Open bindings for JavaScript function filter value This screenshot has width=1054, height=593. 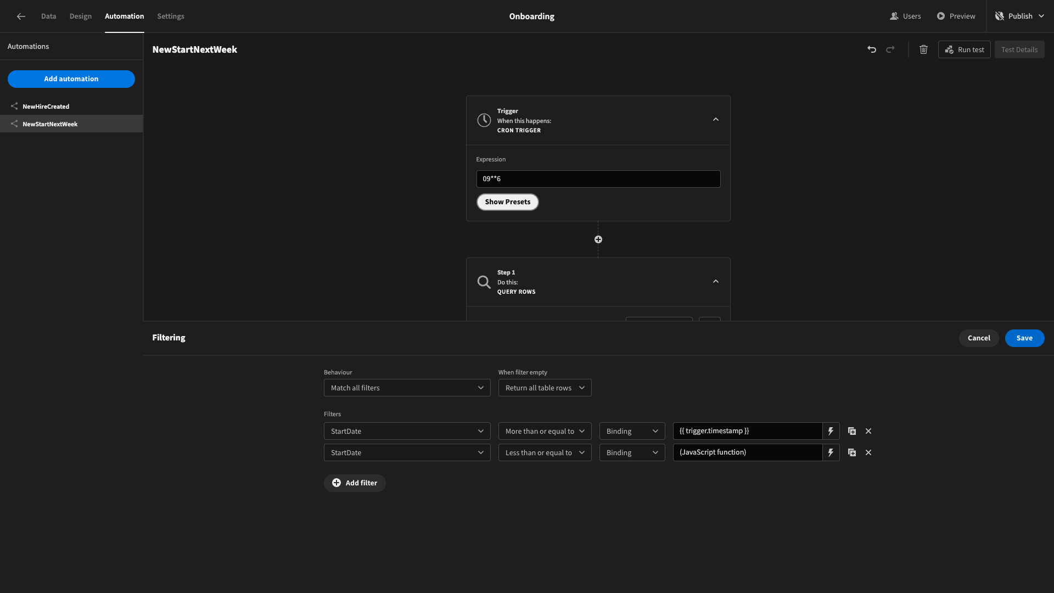pos(831,452)
